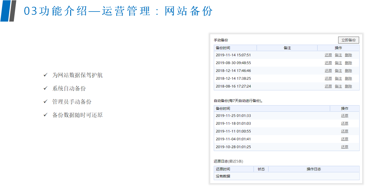Restore the 2019-08-30 09:48:55 backup
The height and width of the screenshot is (187, 366).
[x=328, y=63]
